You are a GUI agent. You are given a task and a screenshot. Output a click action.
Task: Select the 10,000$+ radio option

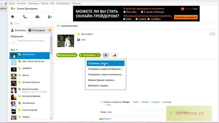click(149, 19)
